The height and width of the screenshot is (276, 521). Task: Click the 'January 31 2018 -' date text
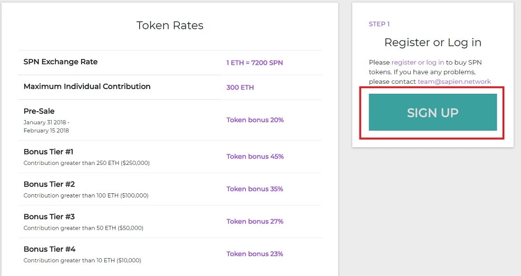[46, 122]
